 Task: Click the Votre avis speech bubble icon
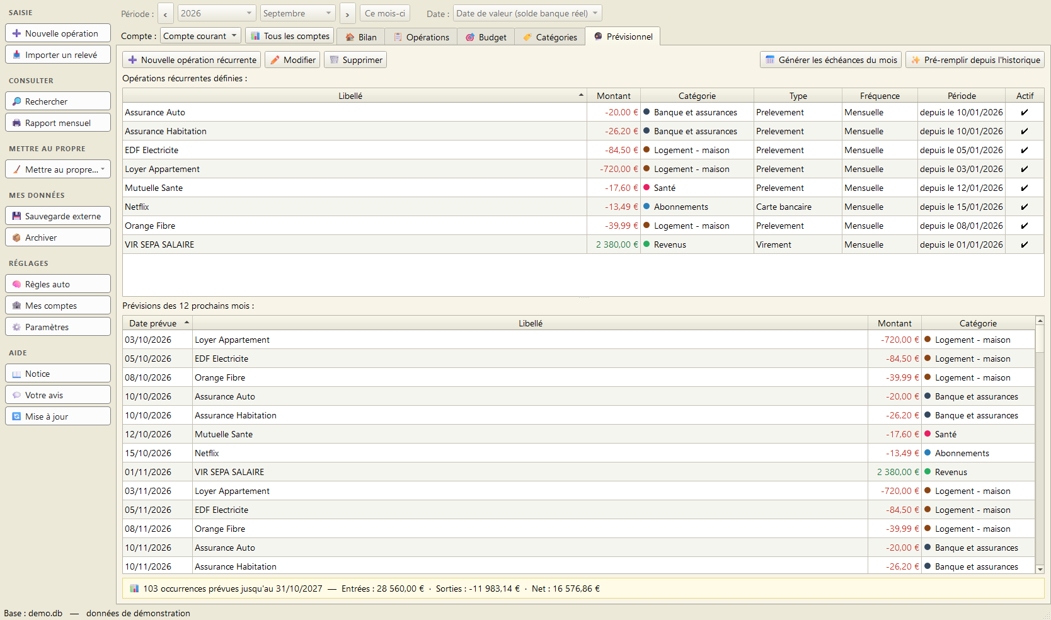(x=16, y=395)
